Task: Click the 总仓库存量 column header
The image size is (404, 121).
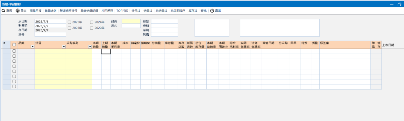Action: click(x=200, y=45)
